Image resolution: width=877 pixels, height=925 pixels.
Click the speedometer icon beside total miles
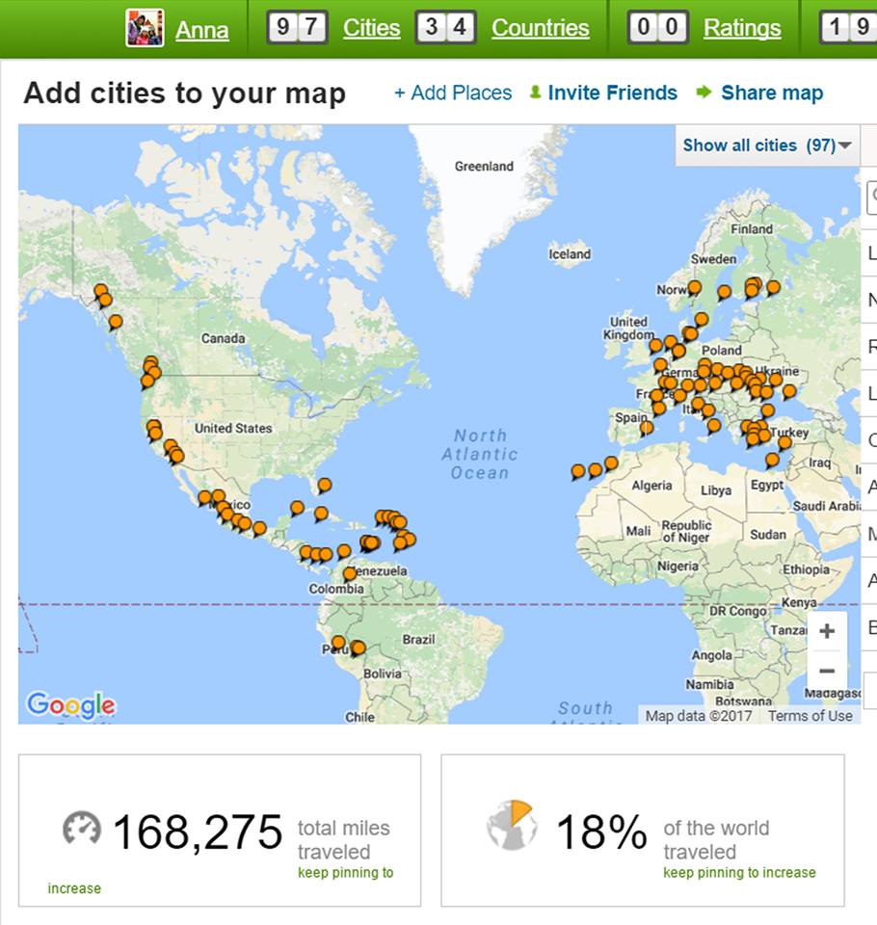[82, 828]
